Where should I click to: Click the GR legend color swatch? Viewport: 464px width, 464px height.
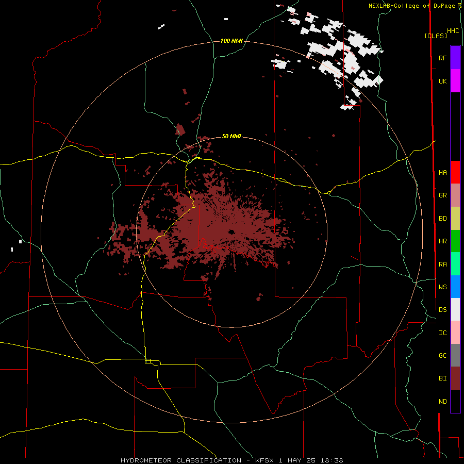(x=455, y=195)
